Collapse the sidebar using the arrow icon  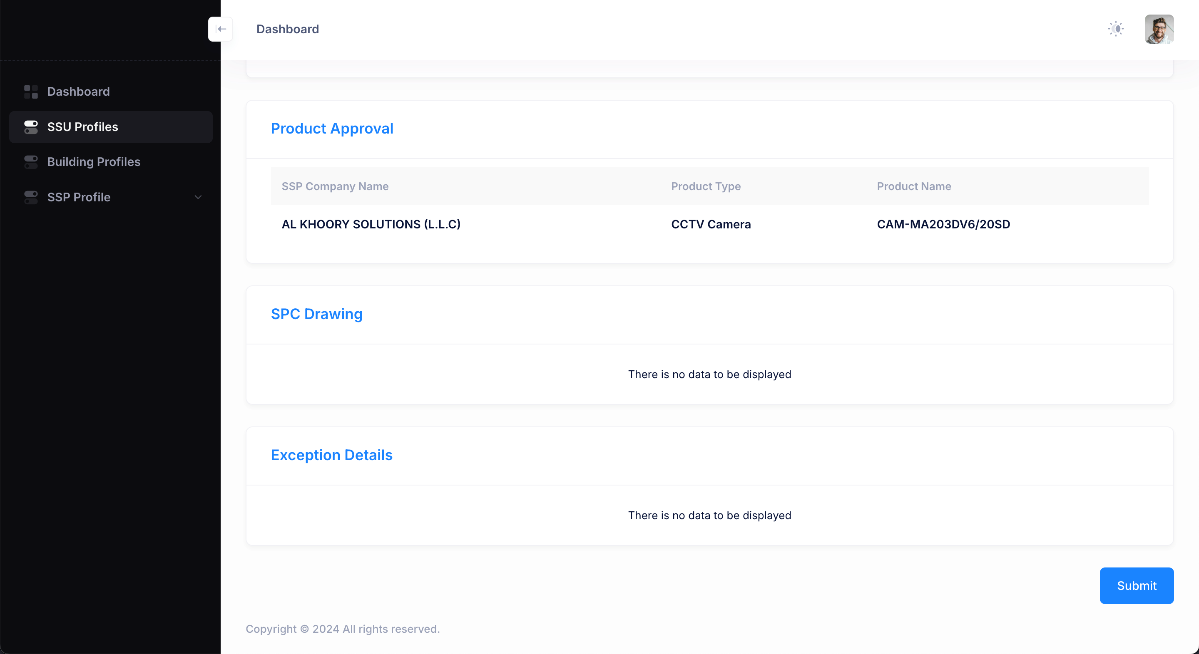click(x=220, y=29)
